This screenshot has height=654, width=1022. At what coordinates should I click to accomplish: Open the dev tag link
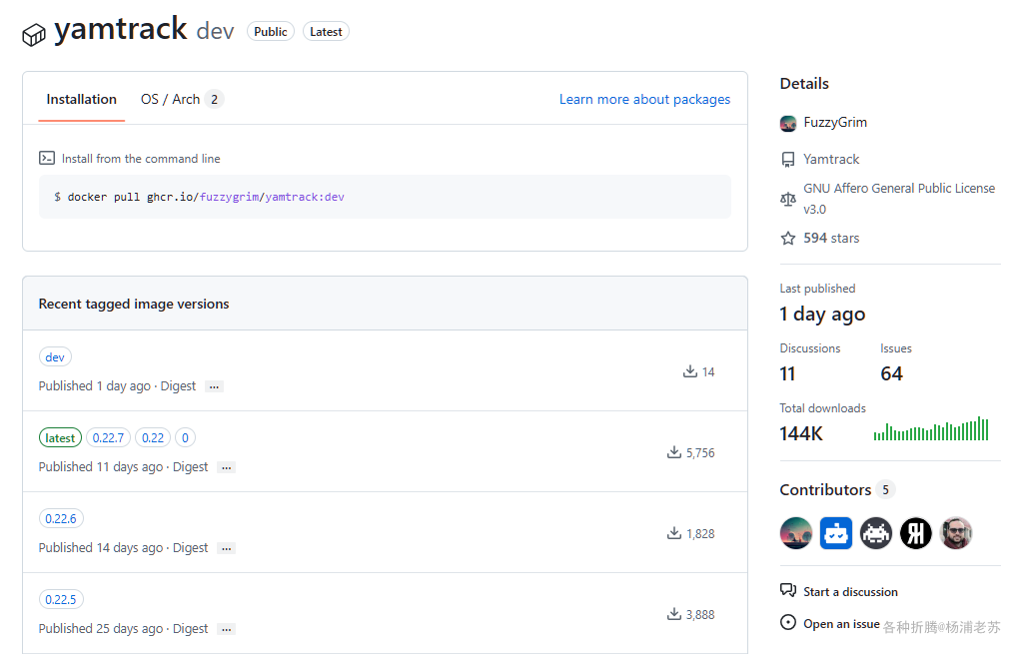tap(55, 357)
